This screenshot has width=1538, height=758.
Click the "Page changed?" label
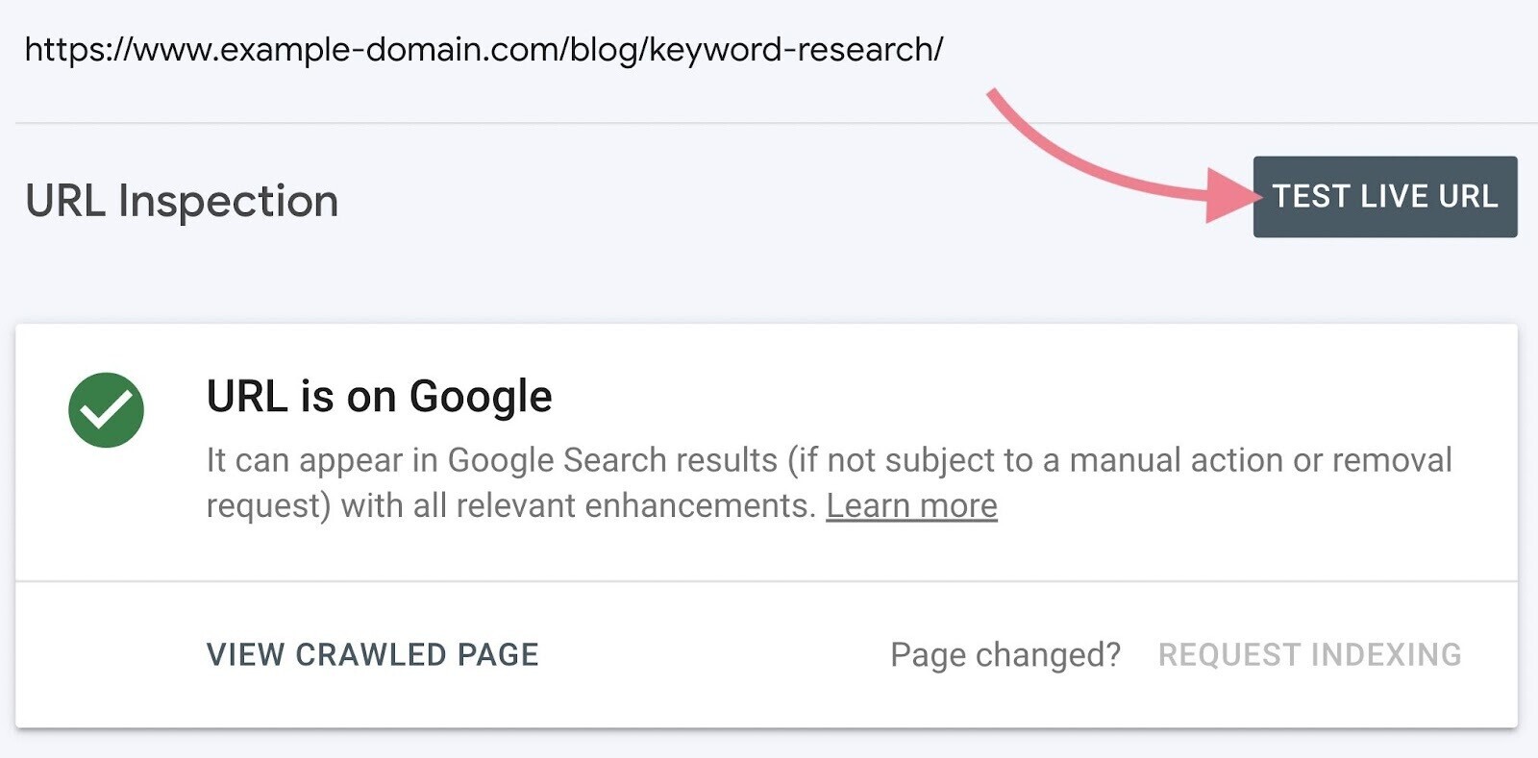(1005, 654)
